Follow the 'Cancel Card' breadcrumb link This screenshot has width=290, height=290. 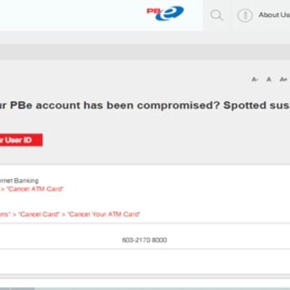click(38, 214)
